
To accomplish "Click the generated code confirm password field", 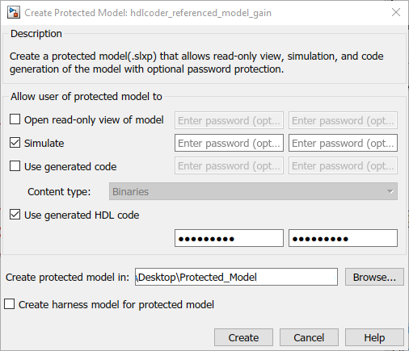I will [x=343, y=165].
